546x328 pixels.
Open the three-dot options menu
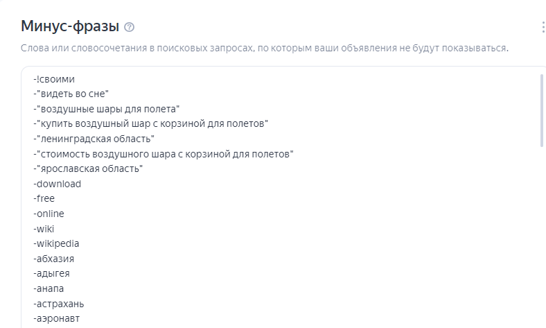tap(543, 27)
